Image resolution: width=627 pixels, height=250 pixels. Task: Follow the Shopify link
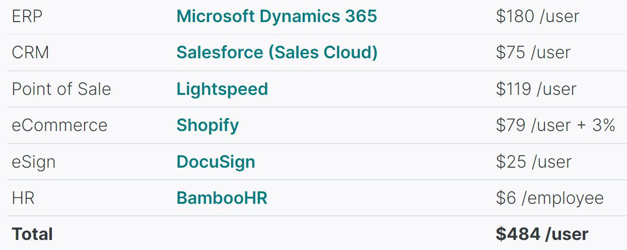click(207, 125)
